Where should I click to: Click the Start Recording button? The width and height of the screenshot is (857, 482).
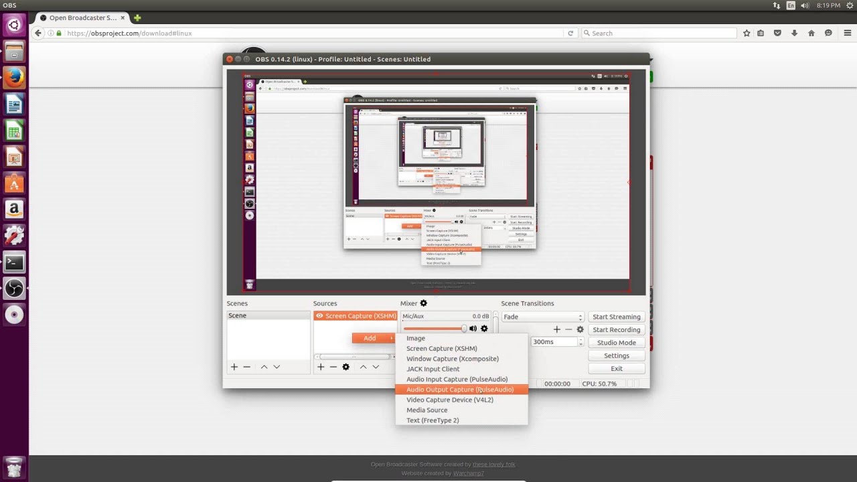(616, 329)
